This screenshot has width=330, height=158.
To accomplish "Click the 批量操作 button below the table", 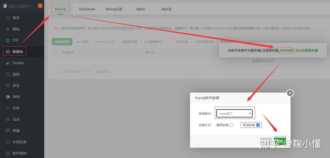I will click(102, 71).
